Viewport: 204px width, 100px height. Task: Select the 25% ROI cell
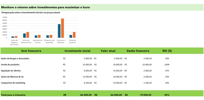(x=167, y=71)
